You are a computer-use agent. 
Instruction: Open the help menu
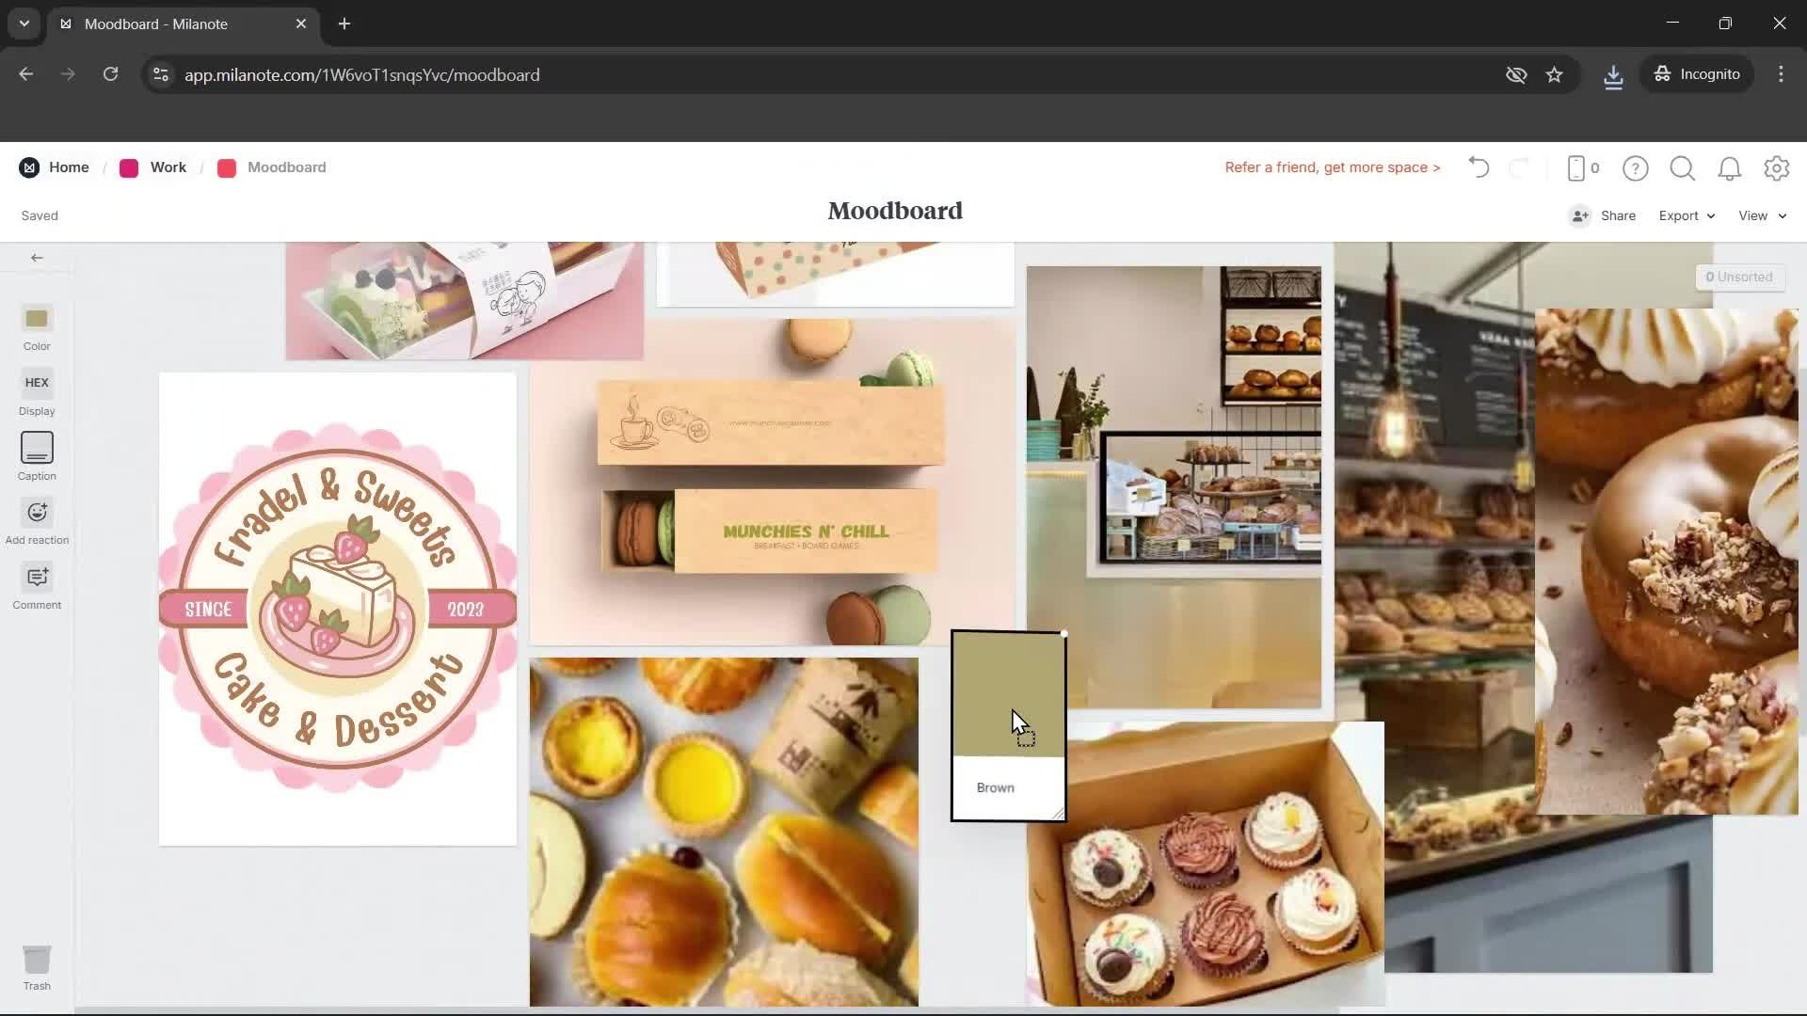point(1636,167)
